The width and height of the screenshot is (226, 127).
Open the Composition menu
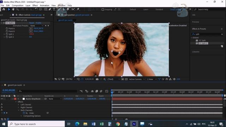(x=18, y=6)
